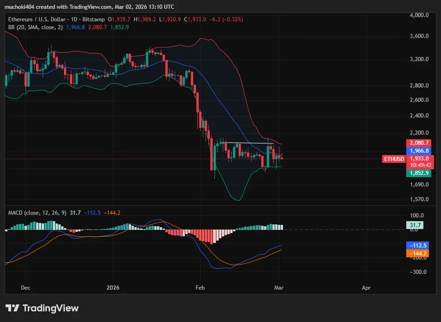Click the Mar label on the time axis
The width and height of the screenshot is (441, 322).
279,287
